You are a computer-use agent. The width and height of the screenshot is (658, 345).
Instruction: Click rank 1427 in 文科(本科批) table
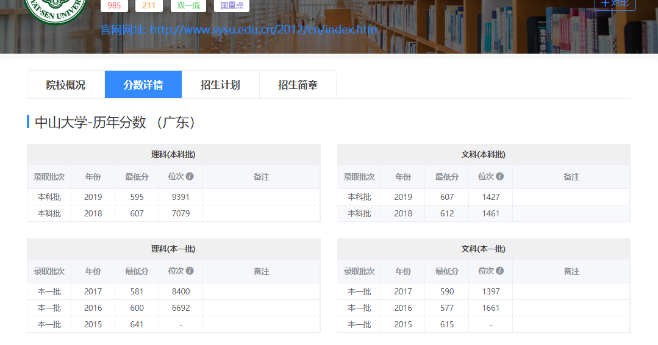tap(490, 197)
